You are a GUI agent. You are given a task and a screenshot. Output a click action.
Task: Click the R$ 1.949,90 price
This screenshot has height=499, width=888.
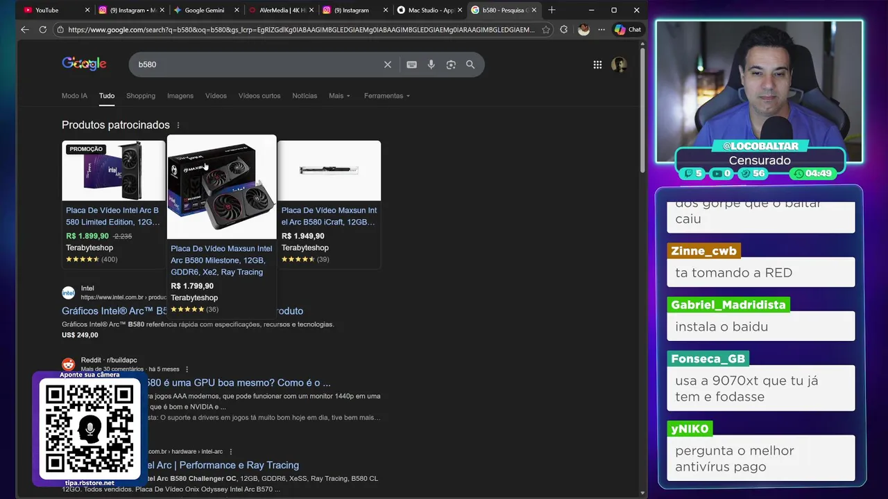(303, 236)
